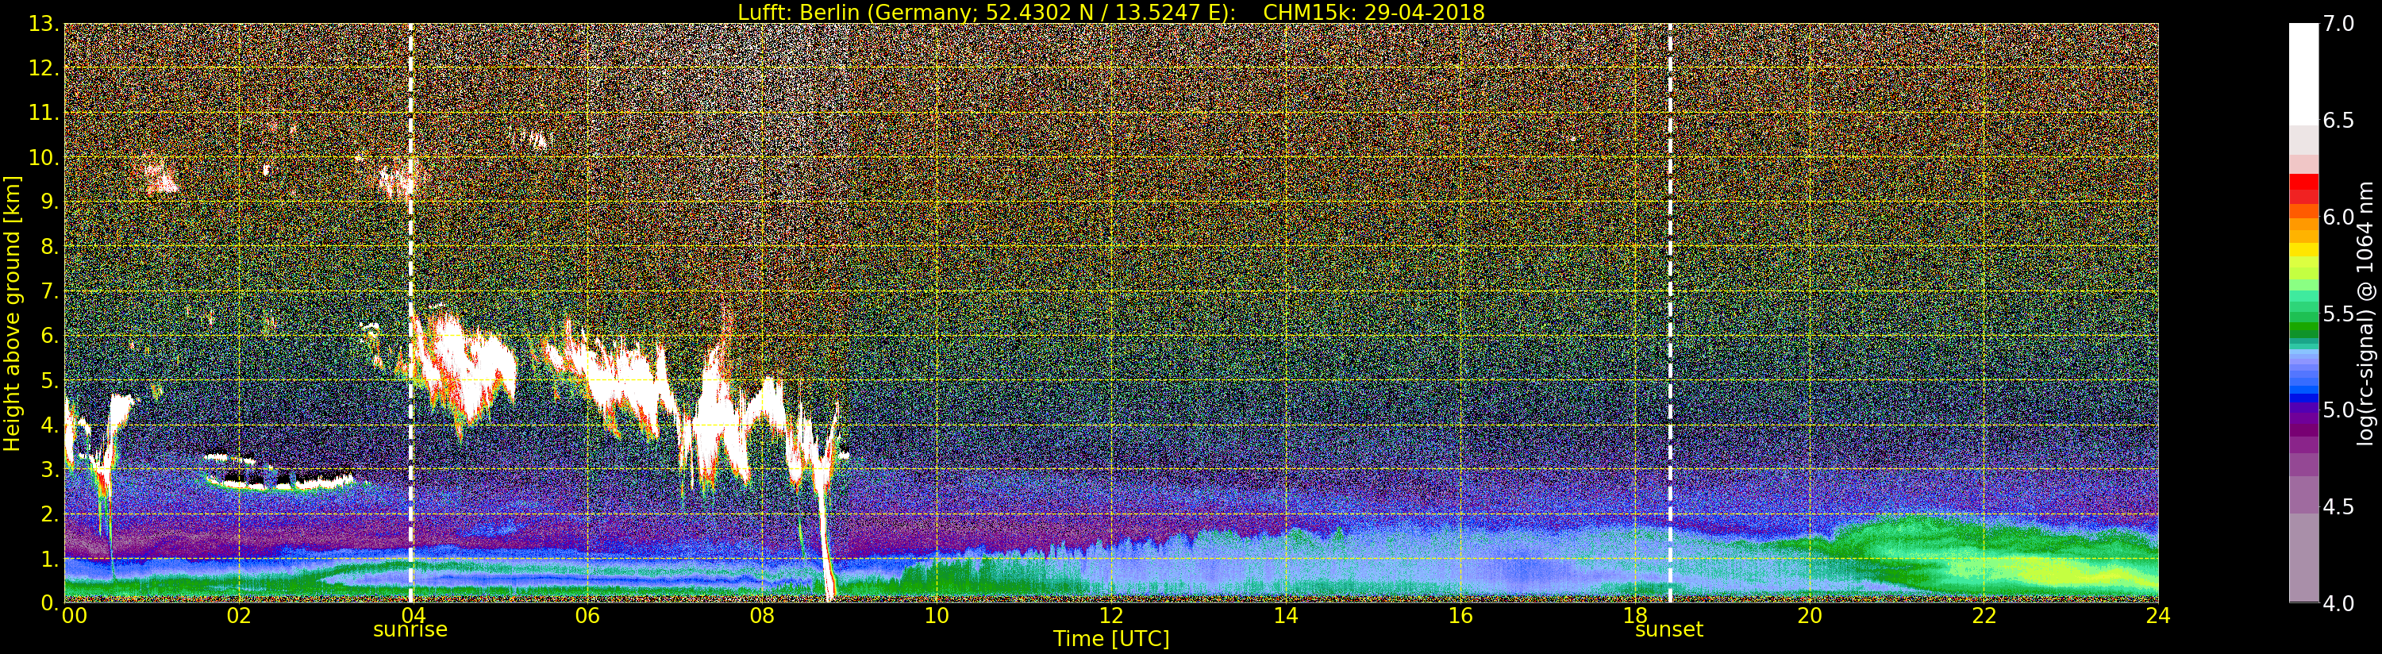This screenshot has height=654, width=2382.
Task: Click the '1.' height axis tick label
Action: [x=49, y=559]
